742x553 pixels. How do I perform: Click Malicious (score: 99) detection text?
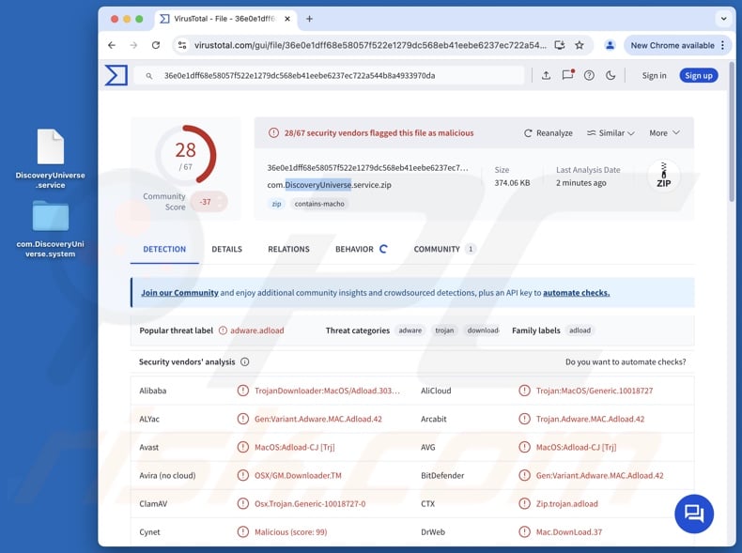290,532
